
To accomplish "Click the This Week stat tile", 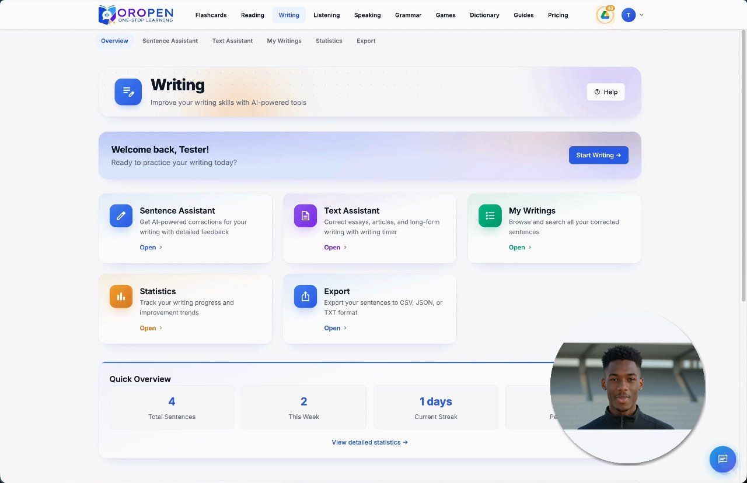I will 304,407.
